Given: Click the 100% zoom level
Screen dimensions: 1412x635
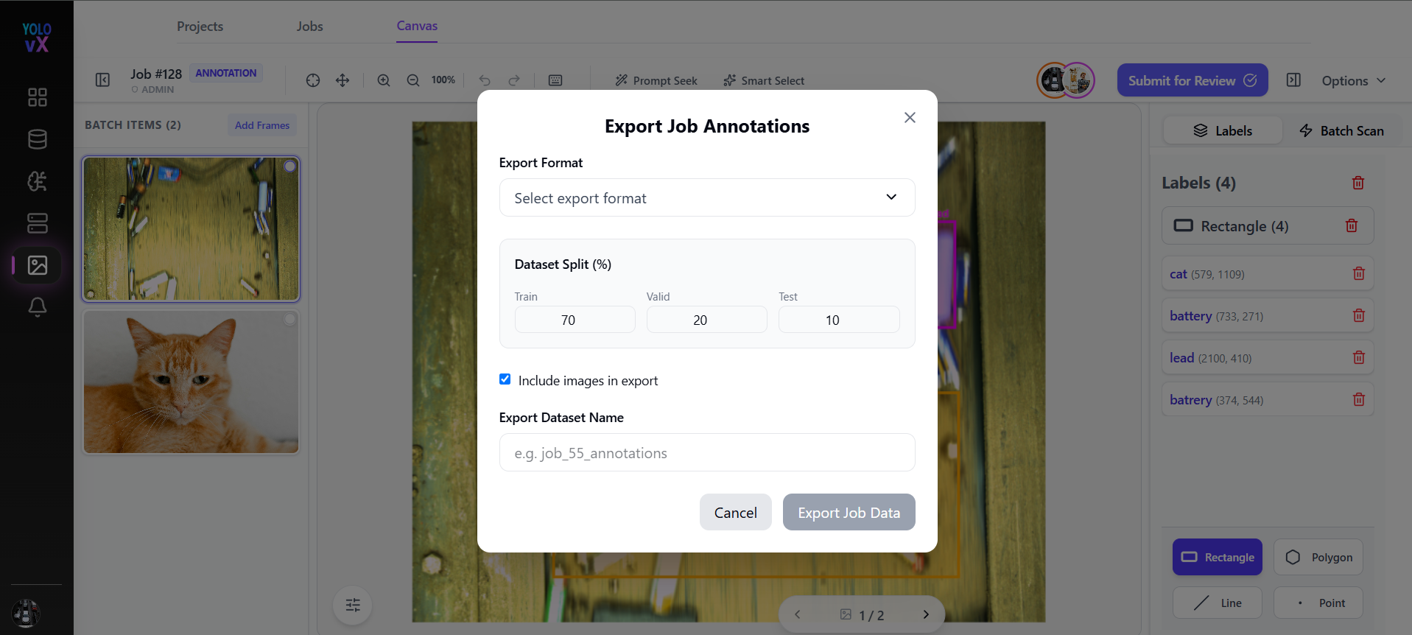Looking at the screenshot, I should (443, 80).
